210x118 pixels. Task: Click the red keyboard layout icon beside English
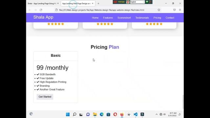coord(128,2)
